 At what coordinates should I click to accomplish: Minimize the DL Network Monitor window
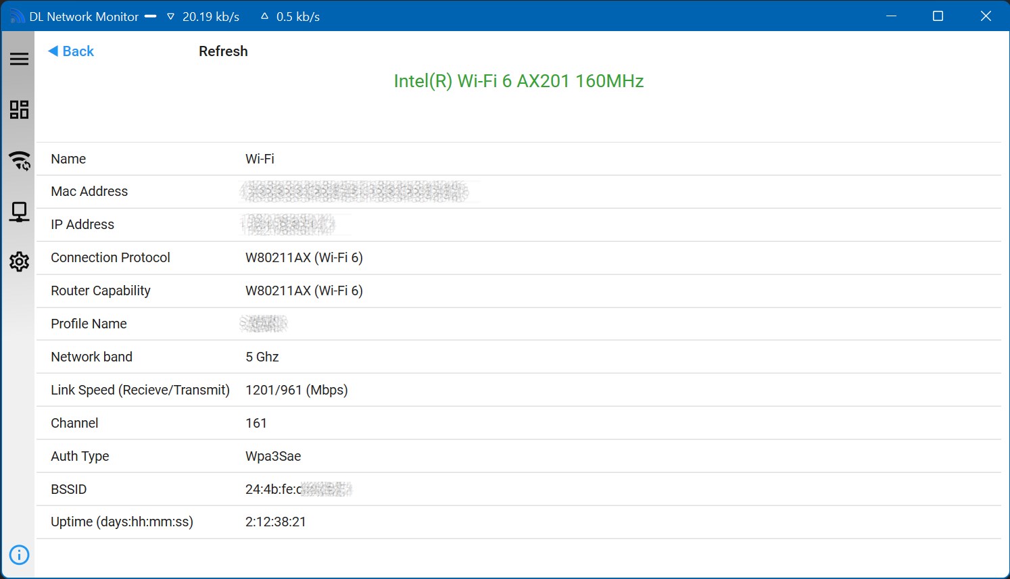pyautogui.click(x=891, y=16)
